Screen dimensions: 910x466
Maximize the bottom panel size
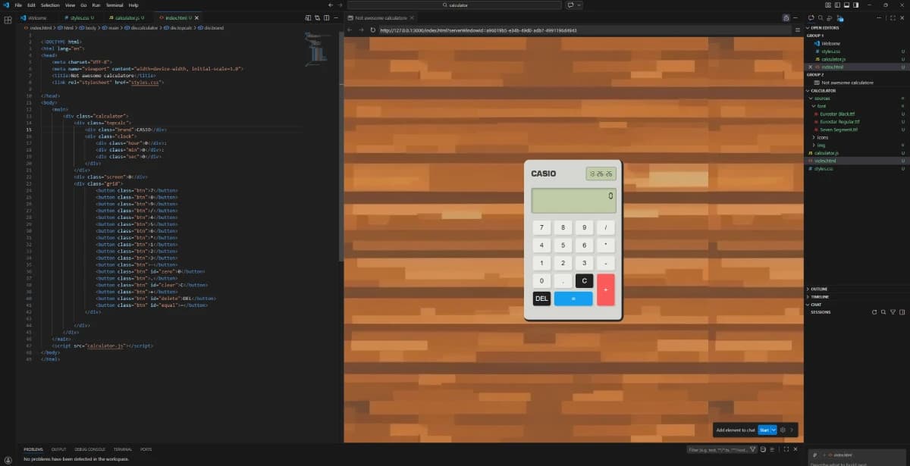(786, 449)
